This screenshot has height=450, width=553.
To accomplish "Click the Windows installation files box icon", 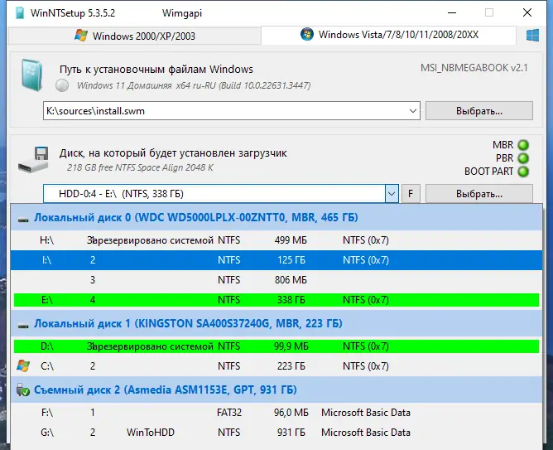I will (x=32, y=75).
